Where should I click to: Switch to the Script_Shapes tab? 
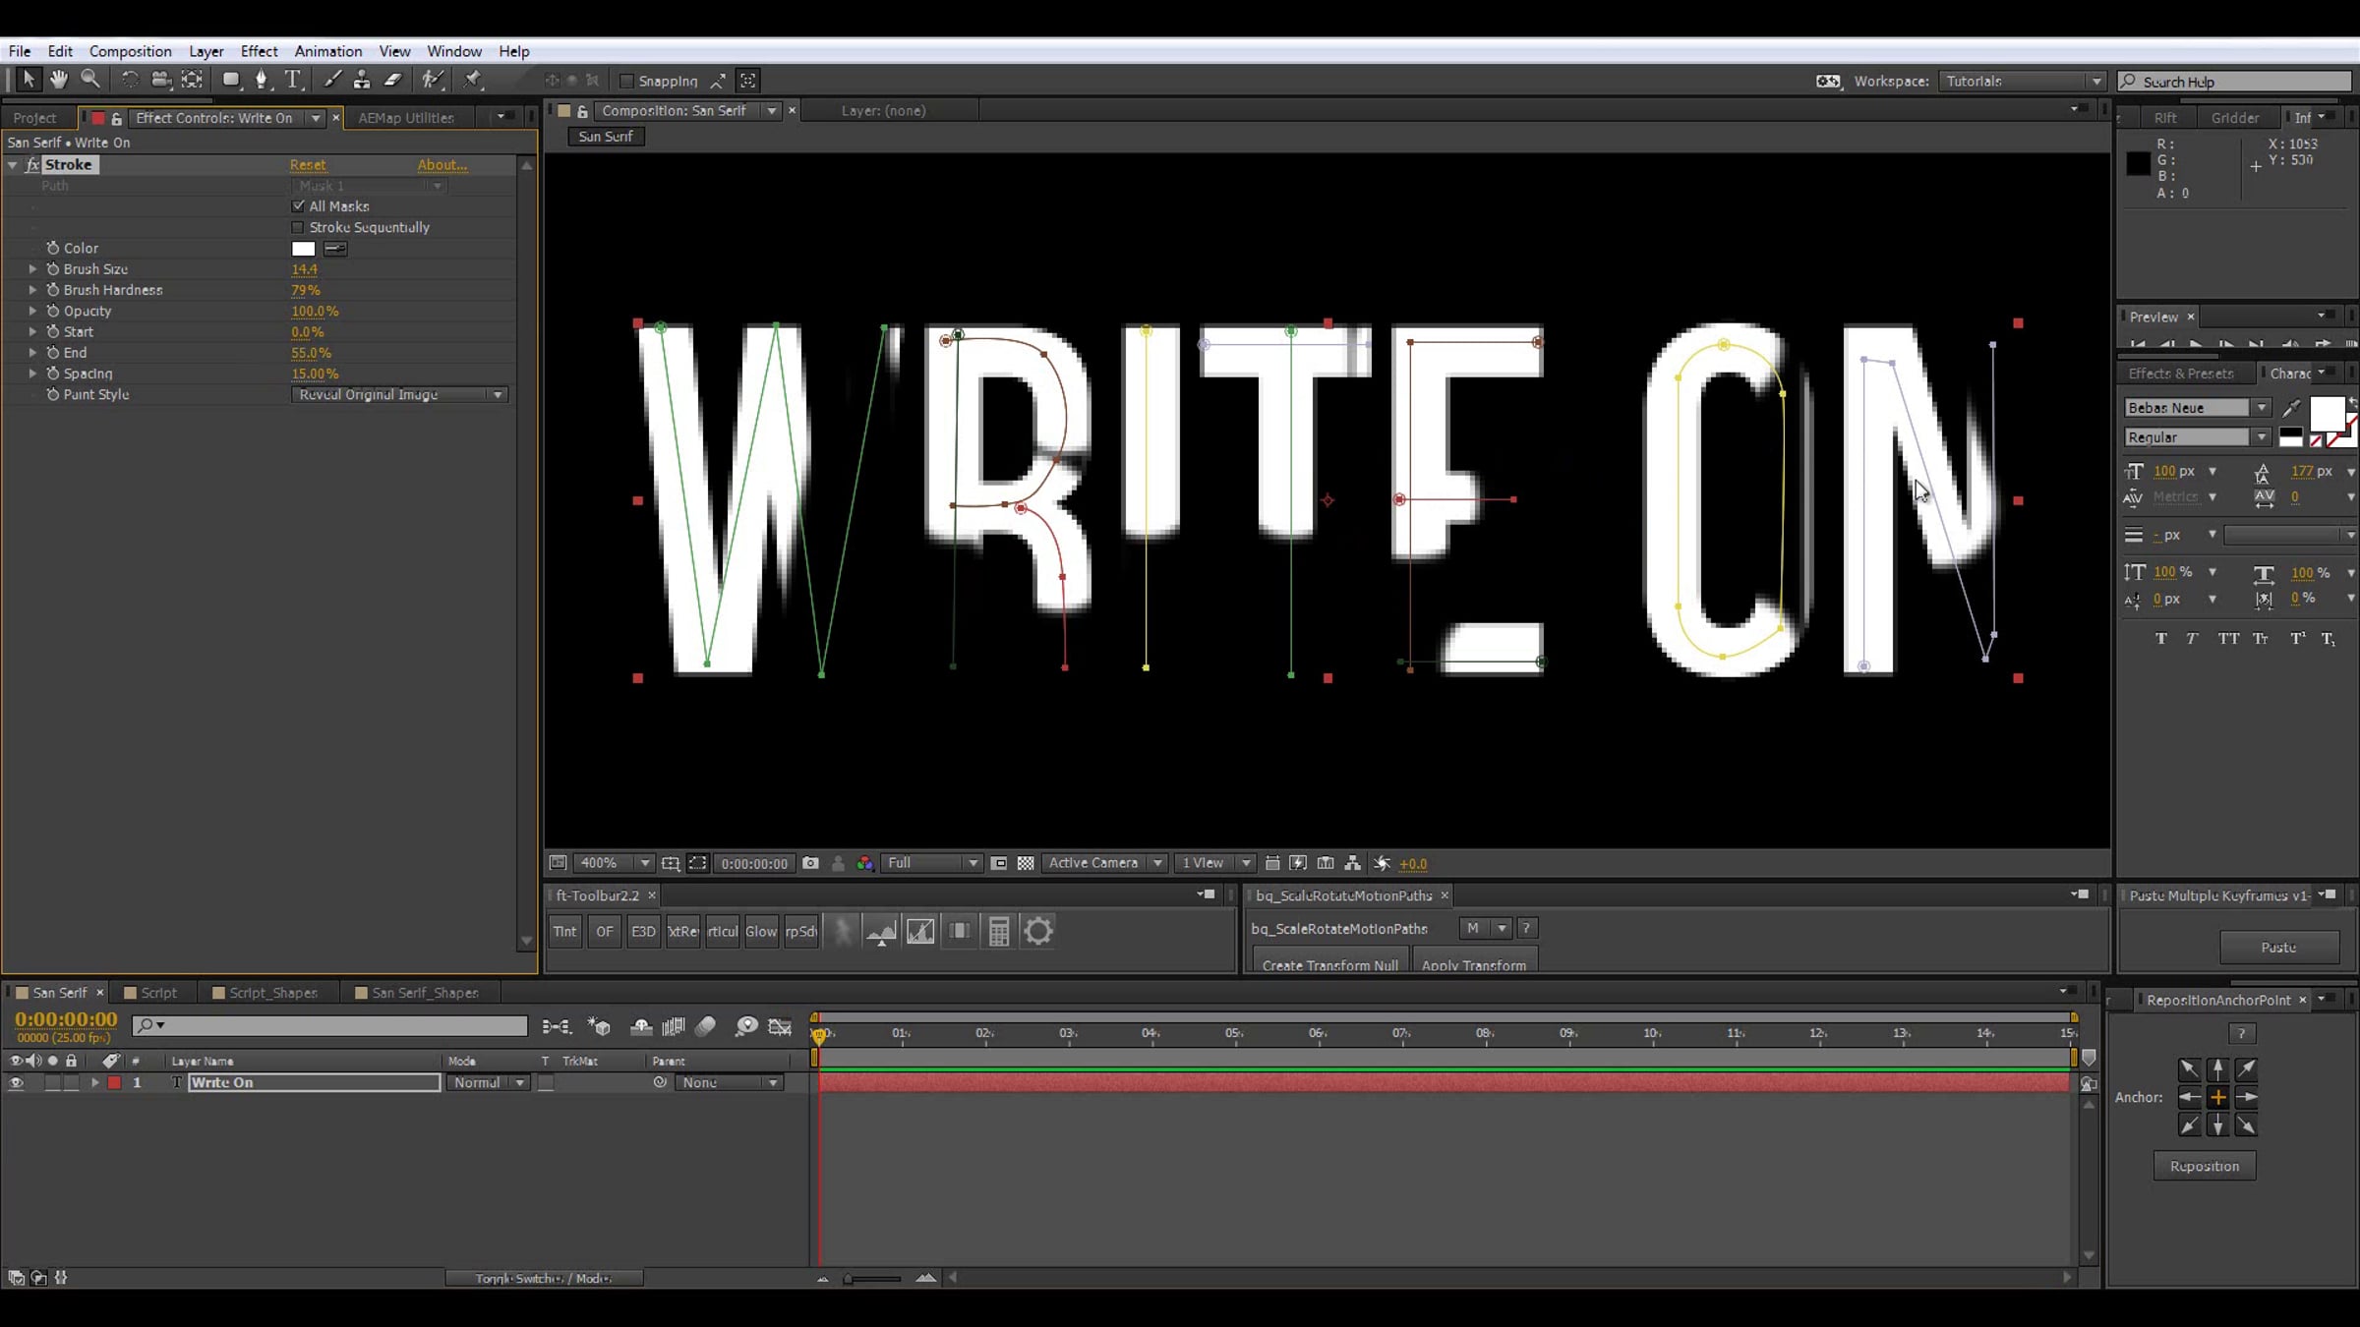pyautogui.click(x=273, y=992)
